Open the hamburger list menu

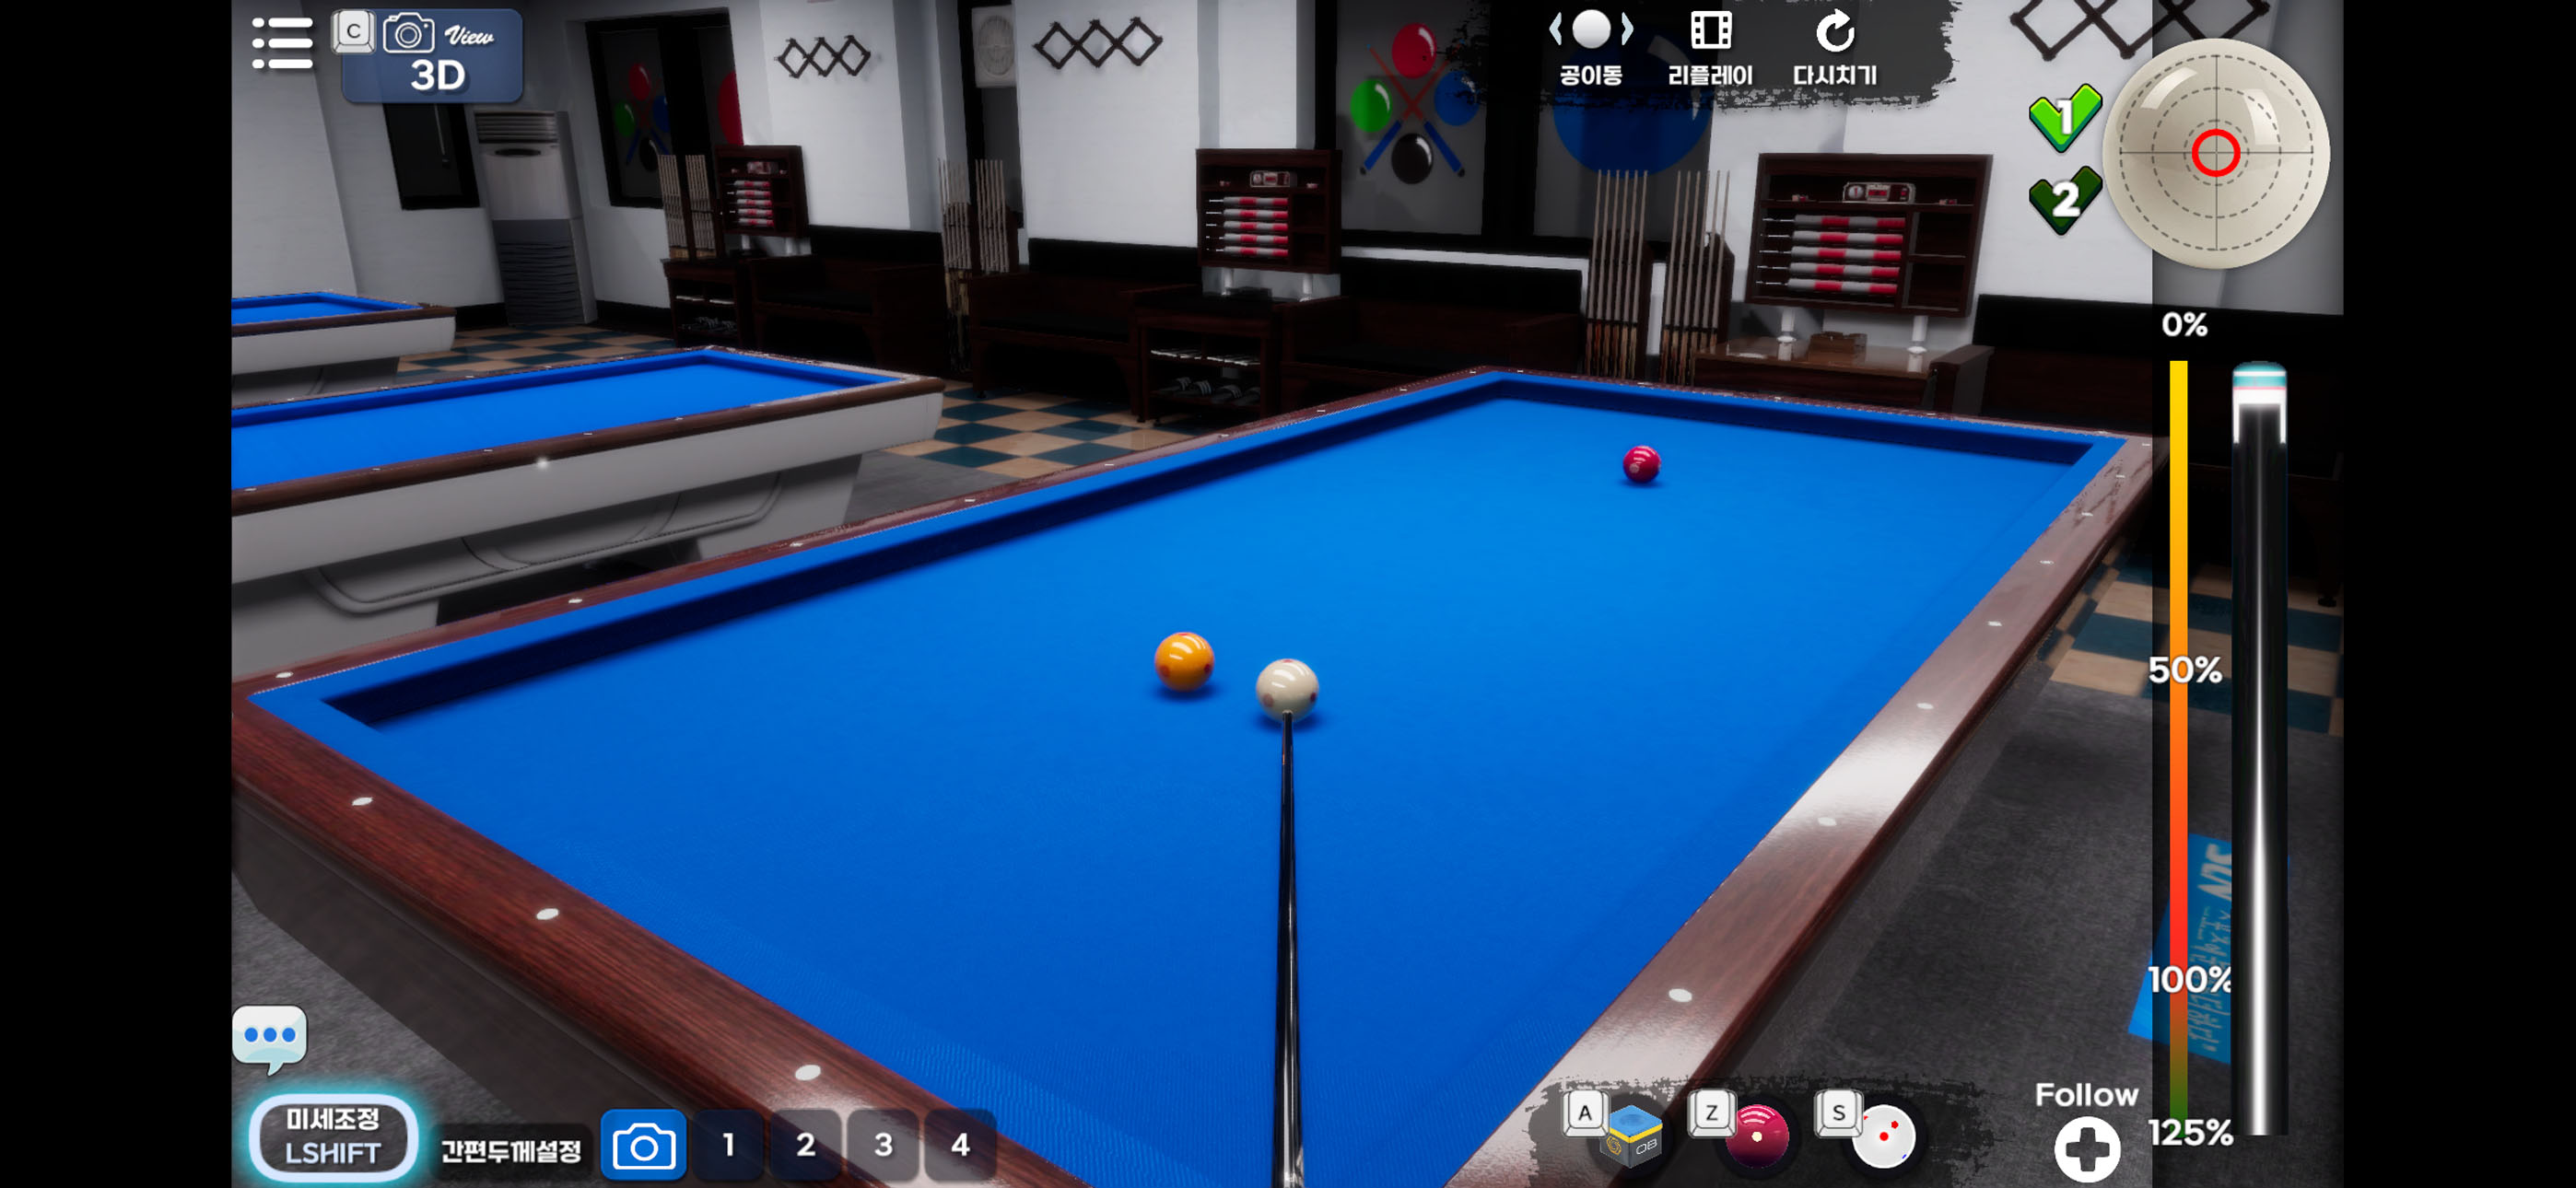(282, 43)
